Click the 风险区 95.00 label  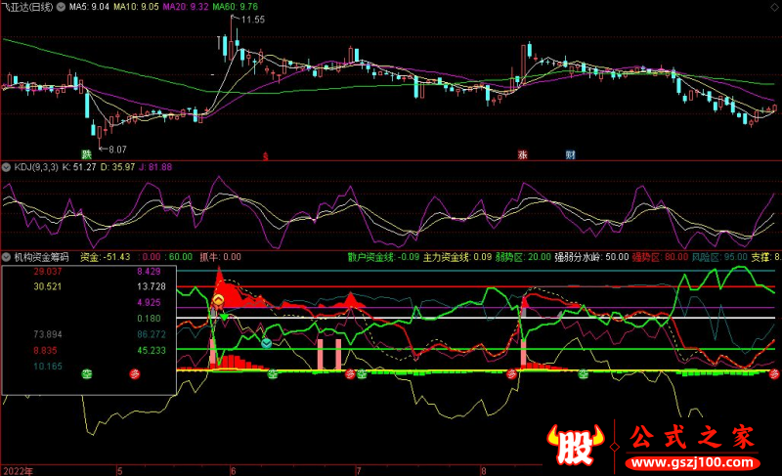719,257
